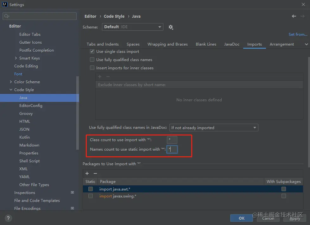Click the OK button

[241, 218]
